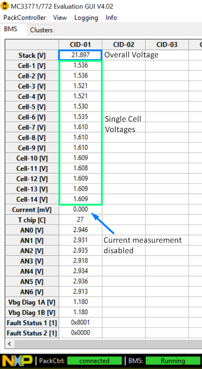Click the green BMS Running indicator

173,361
